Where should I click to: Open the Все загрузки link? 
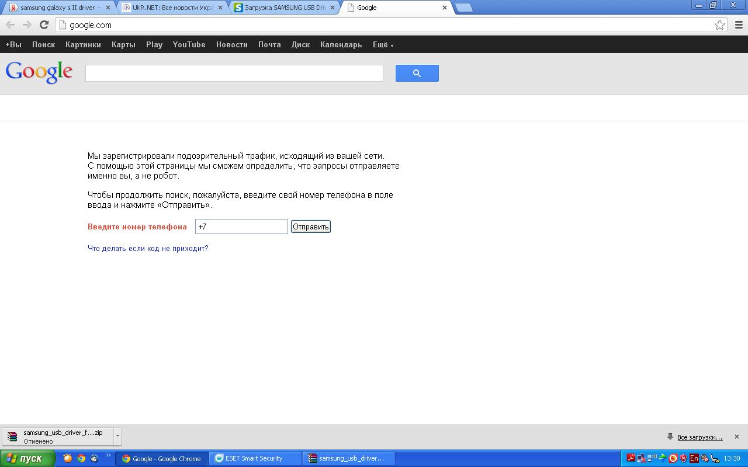click(x=699, y=437)
